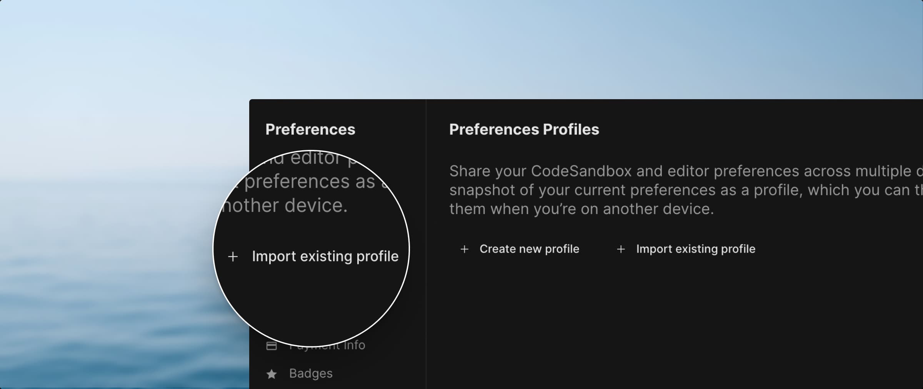Click Create new profile

(x=529, y=249)
